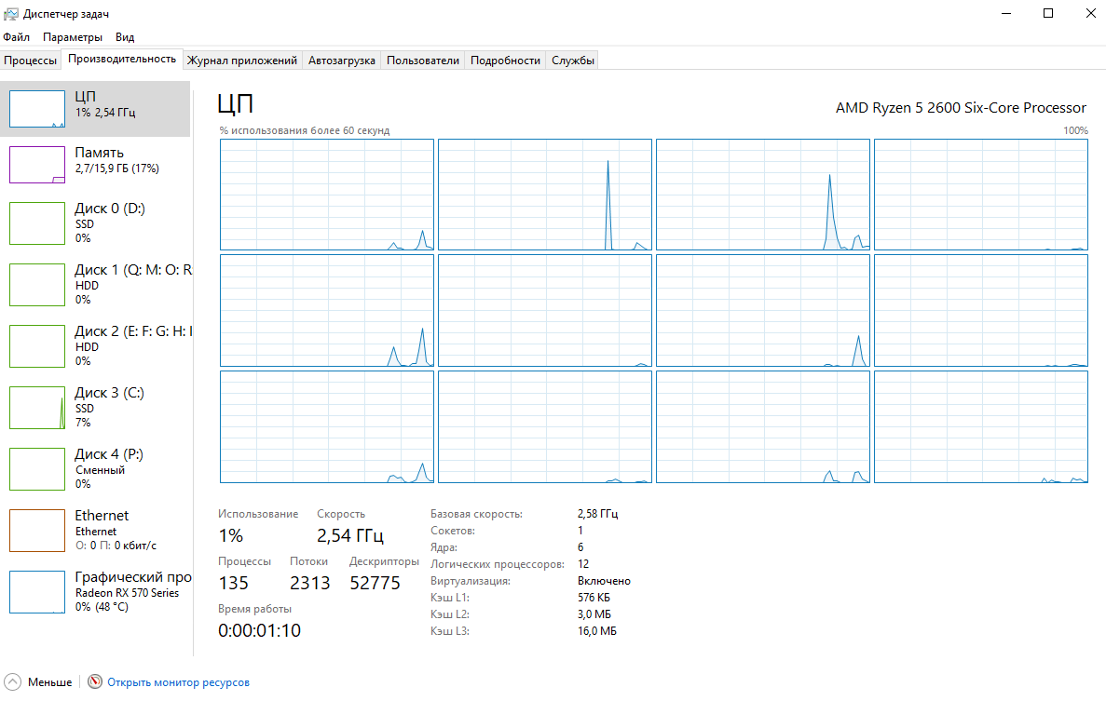Click the first logical processor graph

(326, 195)
